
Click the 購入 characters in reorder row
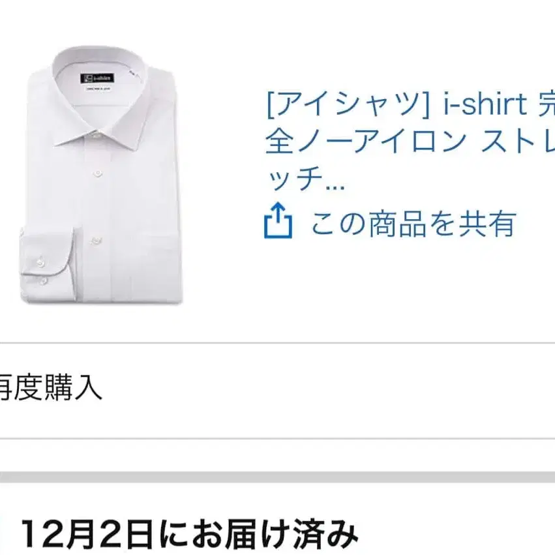point(73,388)
